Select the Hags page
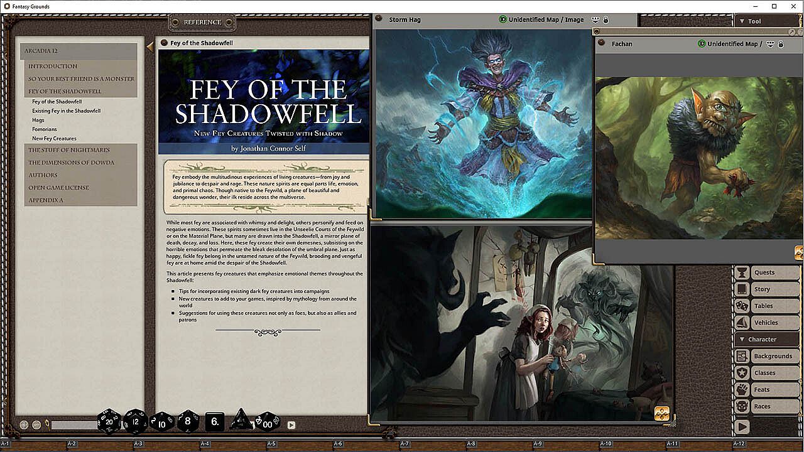This screenshot has width=804, height=452. click(x=38, y=120)
